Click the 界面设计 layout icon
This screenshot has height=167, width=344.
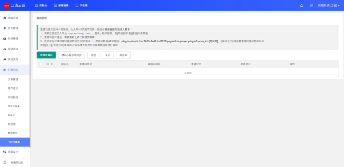pos(5,152)
